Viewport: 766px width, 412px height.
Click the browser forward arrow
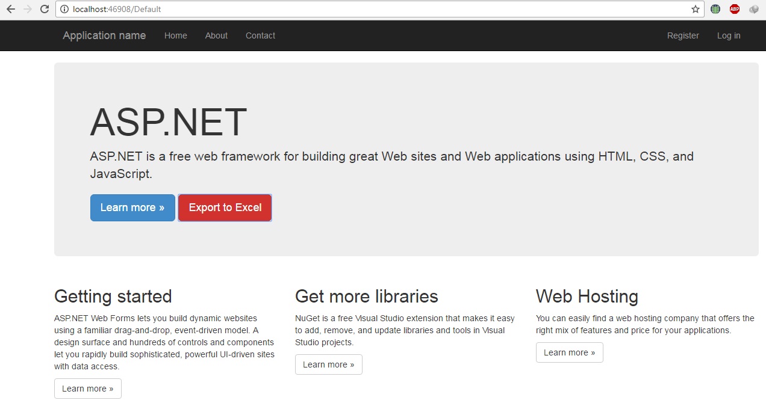pyautogui.click(x=28, y=9)
